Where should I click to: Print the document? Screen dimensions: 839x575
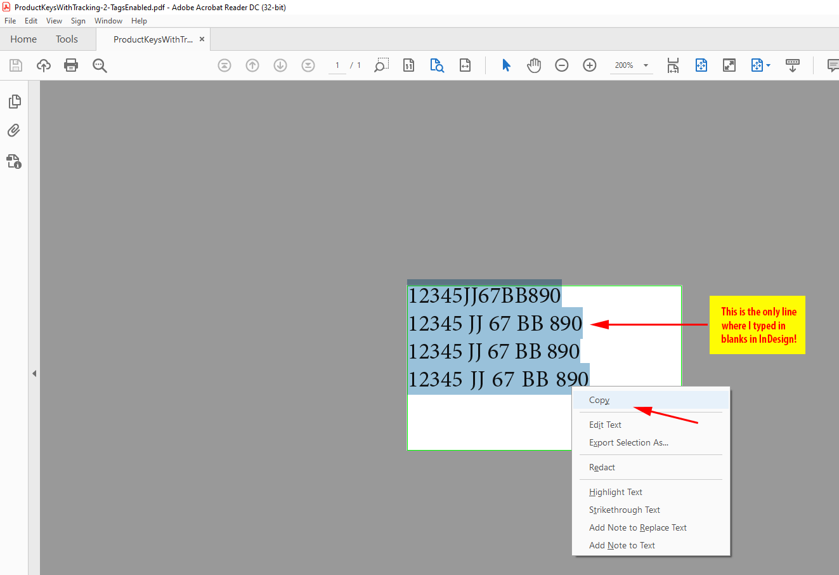pos(71,65)
